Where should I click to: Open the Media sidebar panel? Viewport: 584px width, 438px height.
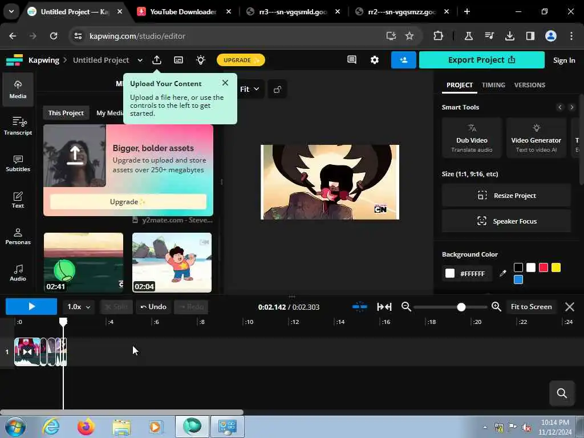coord(18,90)
